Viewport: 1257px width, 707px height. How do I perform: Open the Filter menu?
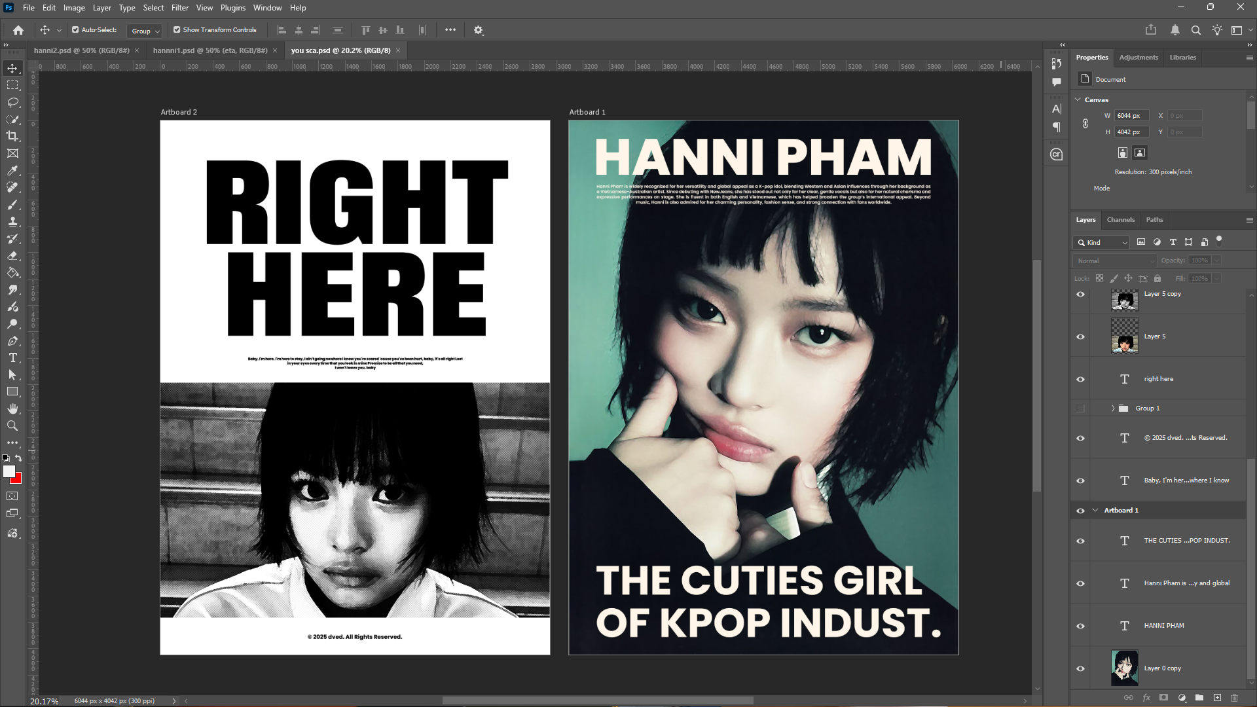[179, 8]
